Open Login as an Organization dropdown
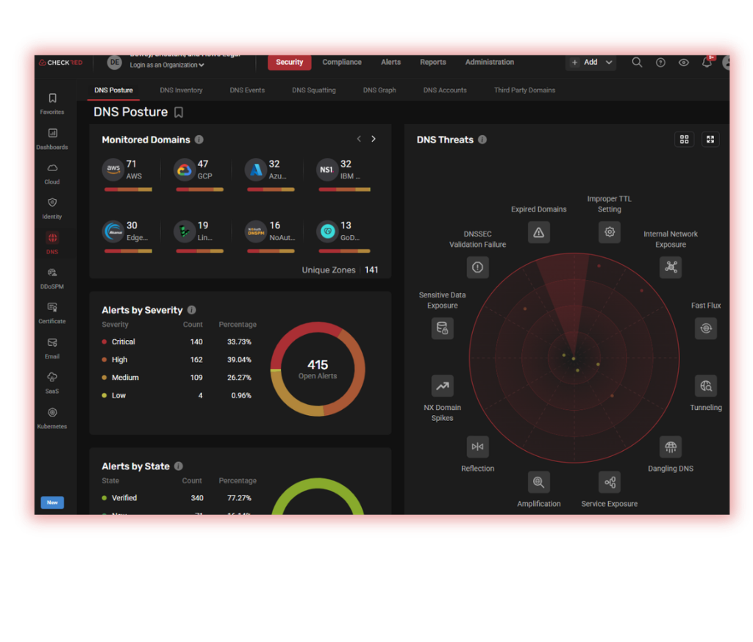 pos(167,65)
